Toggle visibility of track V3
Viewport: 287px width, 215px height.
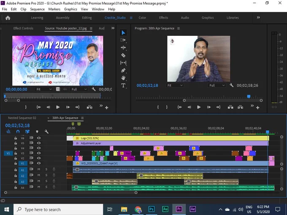coord(39,153)
